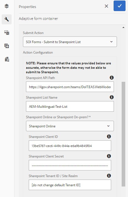Save properties with the blue checkmark
128x197 pixels.
tap(119, 6)
